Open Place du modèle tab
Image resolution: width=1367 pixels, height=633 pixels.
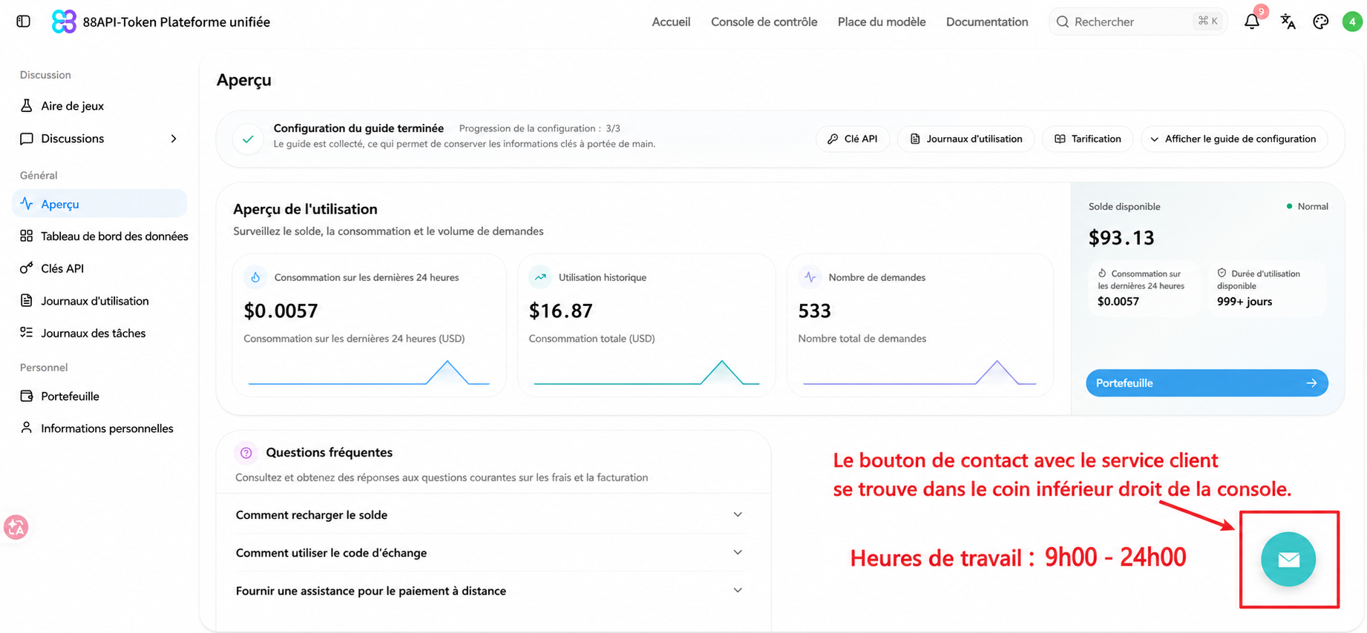[882, 21]
